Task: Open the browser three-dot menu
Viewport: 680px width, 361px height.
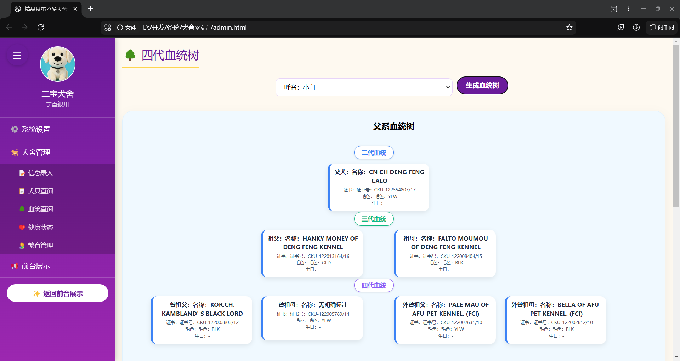Action: pyautogui.click(x=629, y=9)
